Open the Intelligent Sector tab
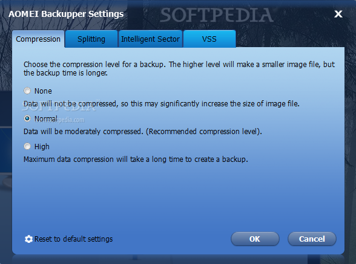 (150, 39)
